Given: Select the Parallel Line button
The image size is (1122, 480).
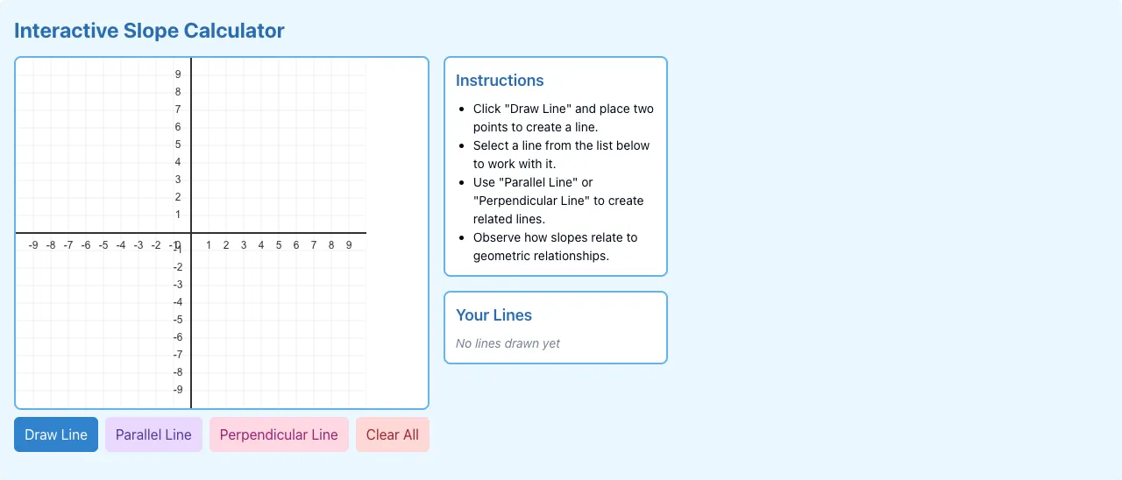Looking at the screenshot, I should [x=153, y=434].
